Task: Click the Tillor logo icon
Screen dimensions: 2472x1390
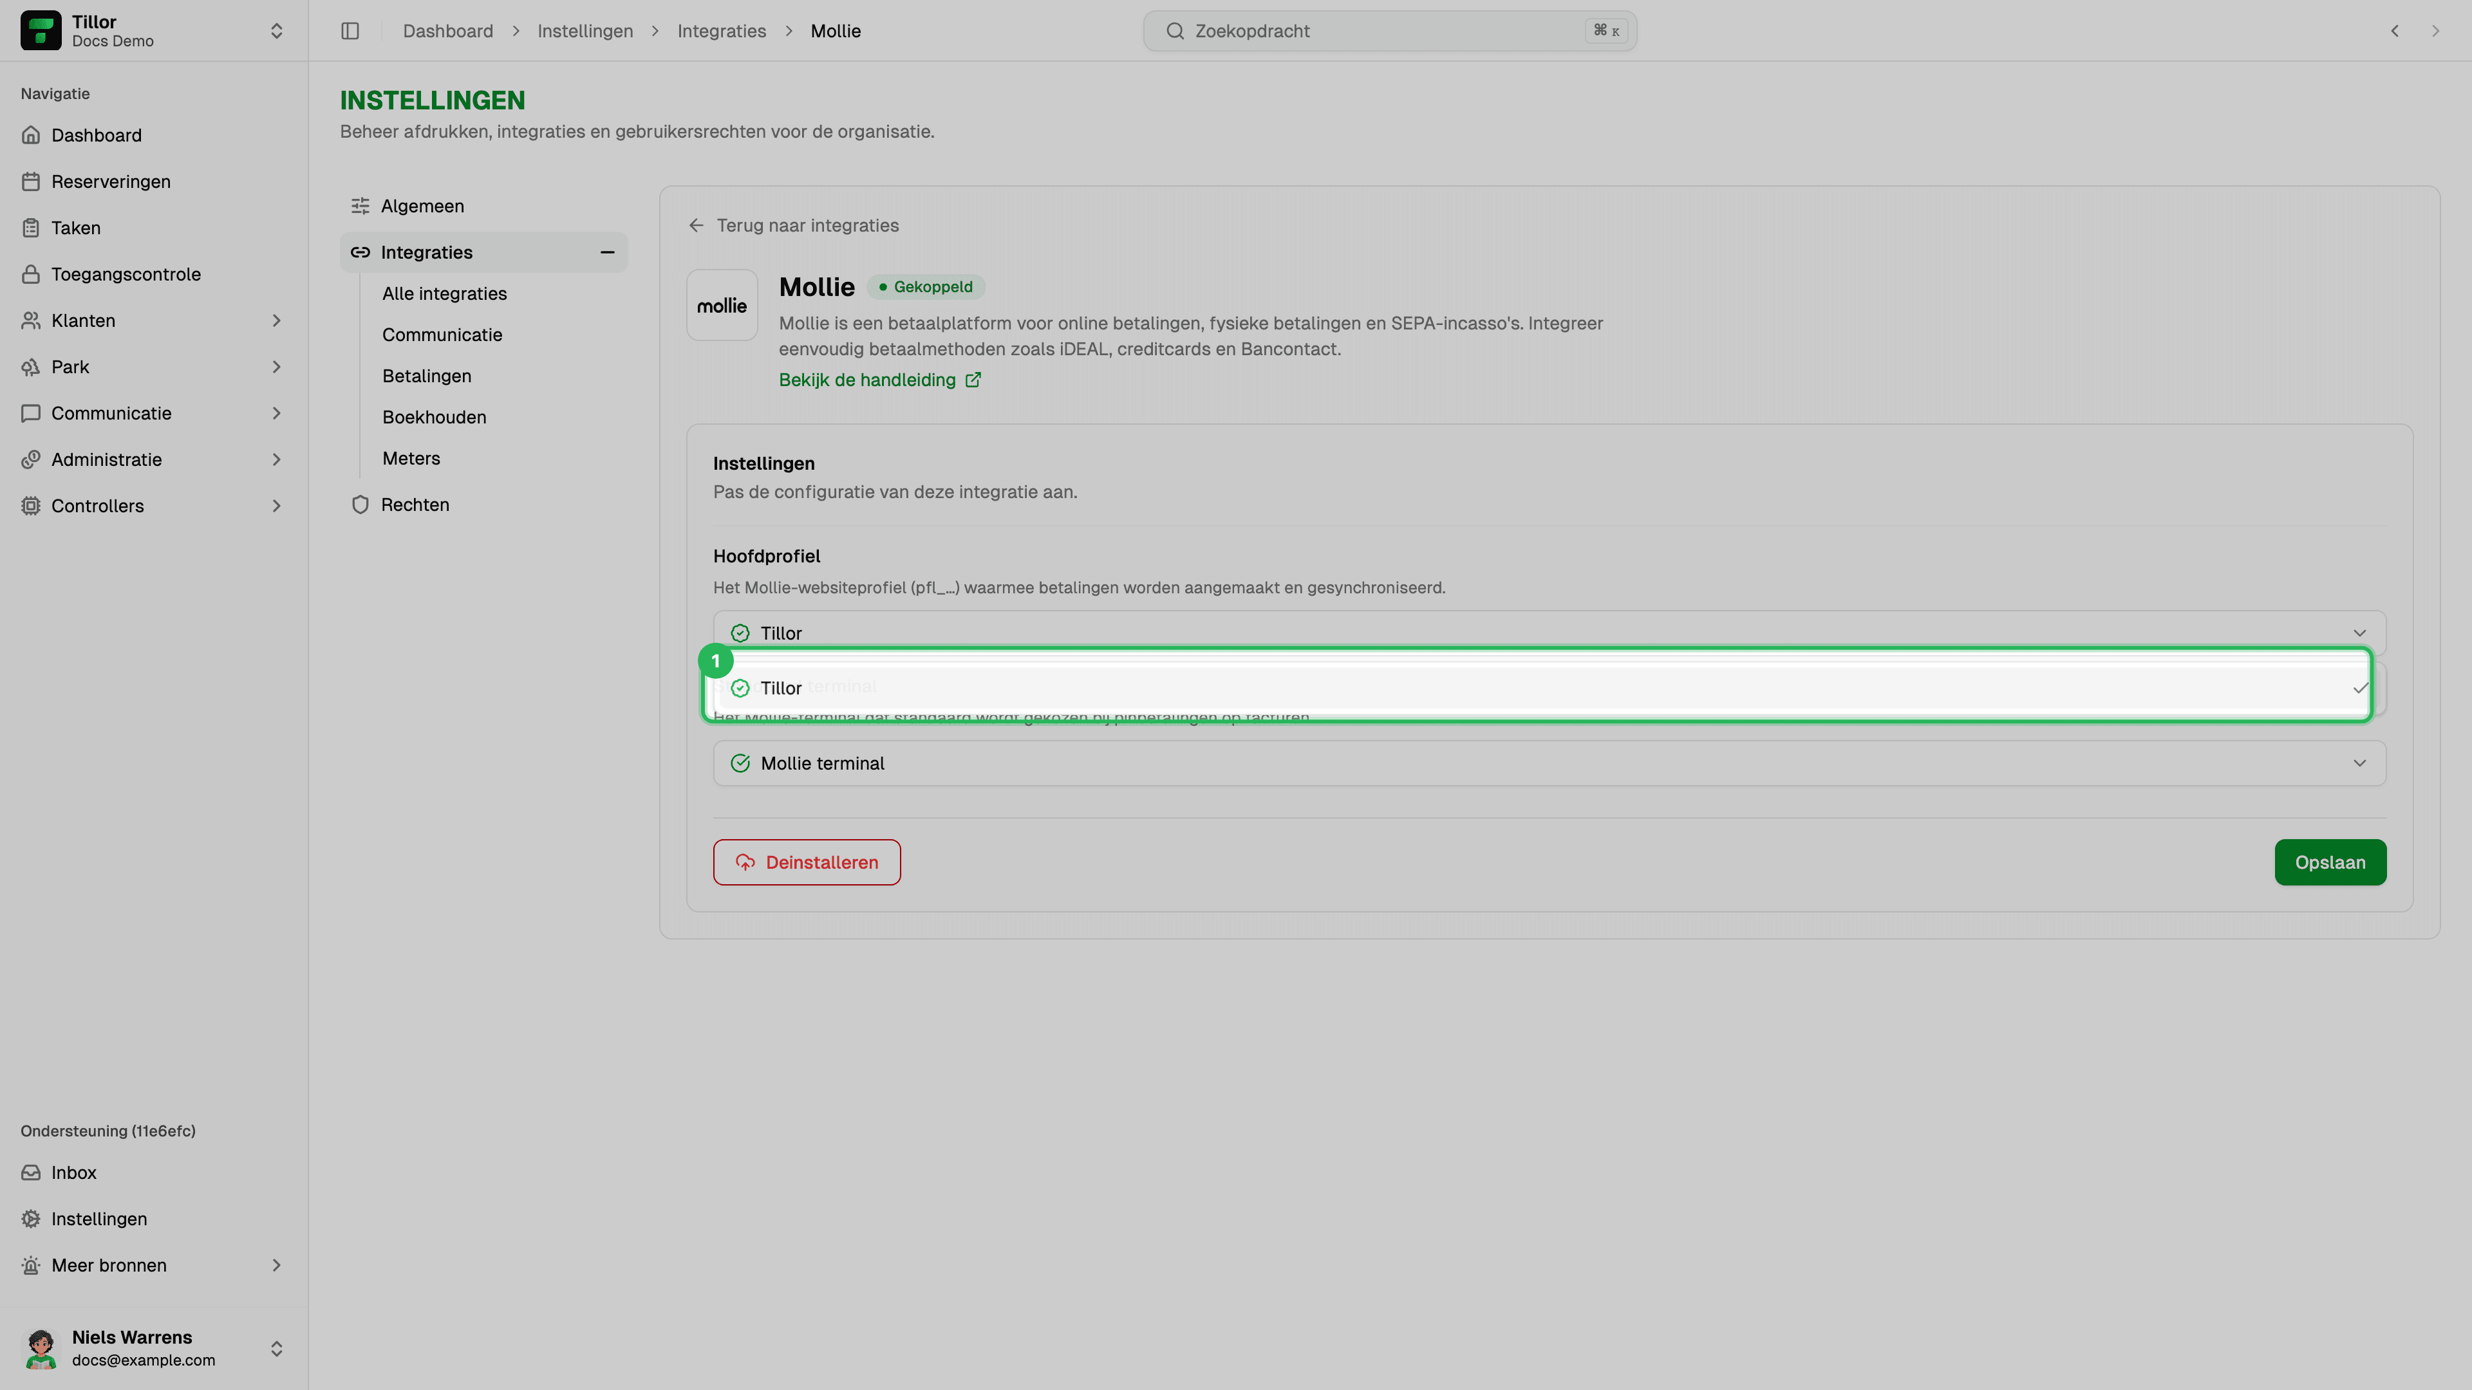Action: 41,31
